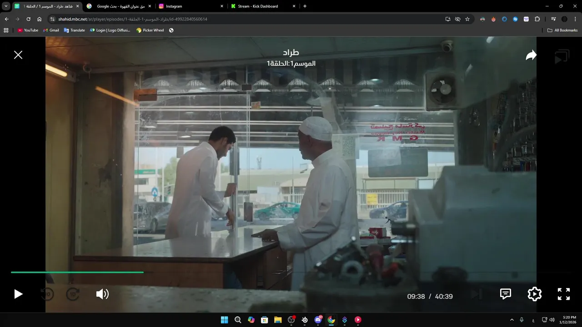
Task: Open the Translate bookmark
Action: point(74,30)
